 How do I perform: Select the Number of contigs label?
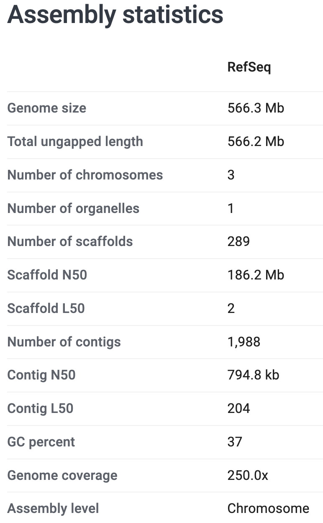64,342
